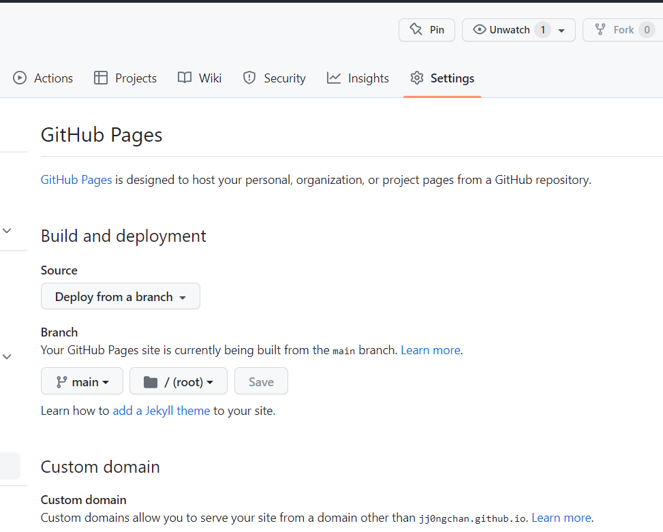This screenshot has height=532, width=663.
Task: Click the jj0ngchan.github.io domain text
Action: pos(473,518)
